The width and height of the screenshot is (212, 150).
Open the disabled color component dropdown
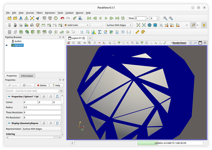pyautogui.click(x=96, y=25)
